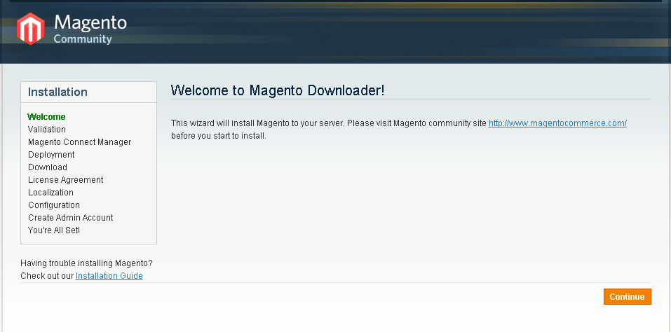Select the Welcome step in sidebar
Viewport: 671px width, 332px height.
point(46,117)
